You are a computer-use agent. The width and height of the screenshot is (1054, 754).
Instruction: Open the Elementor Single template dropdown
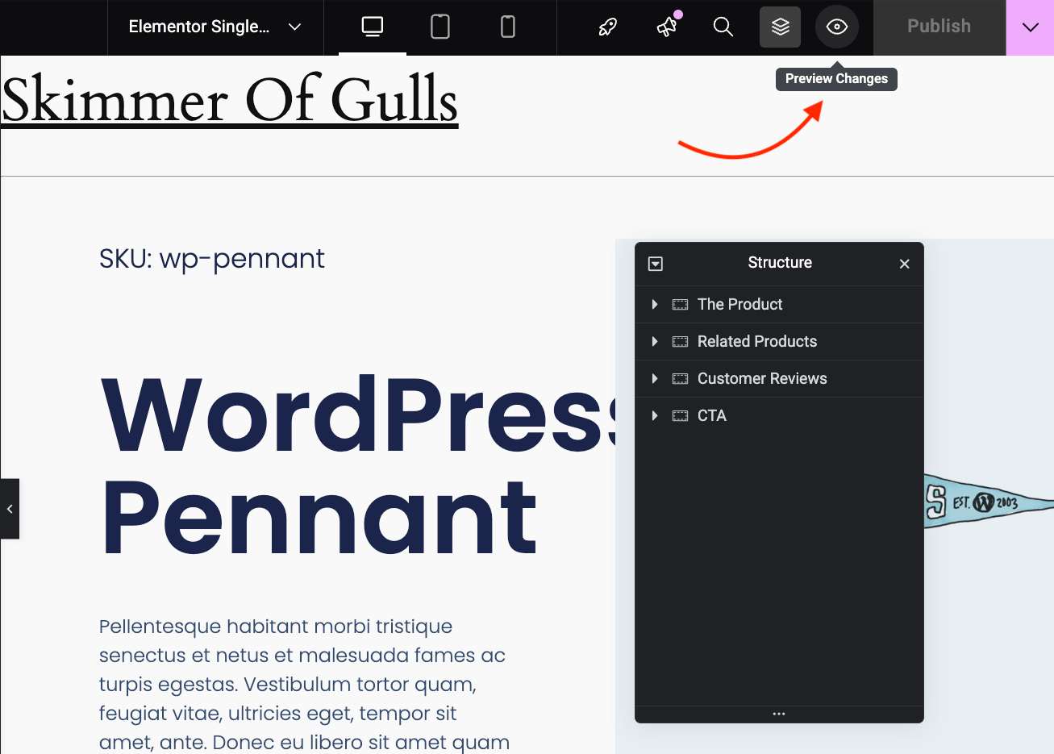(x=214, y=27)
